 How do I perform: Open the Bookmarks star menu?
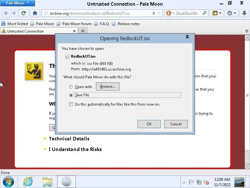pyautogui.click(x=217, y=13)
